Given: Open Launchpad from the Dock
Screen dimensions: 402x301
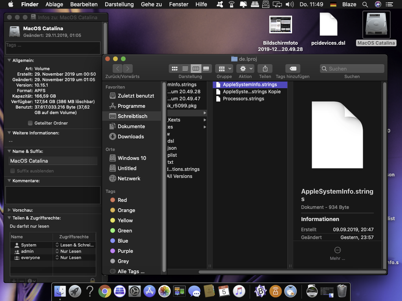Looking at the screenshot, I should pyautogui.click(x=75, y=291).
